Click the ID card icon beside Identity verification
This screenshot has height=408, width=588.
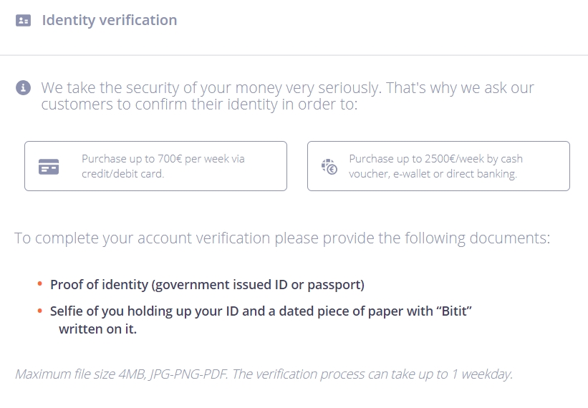point(23,20)
